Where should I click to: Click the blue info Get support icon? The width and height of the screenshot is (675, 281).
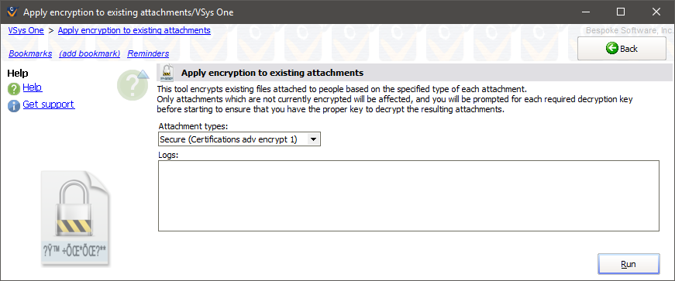coord(14,105)
